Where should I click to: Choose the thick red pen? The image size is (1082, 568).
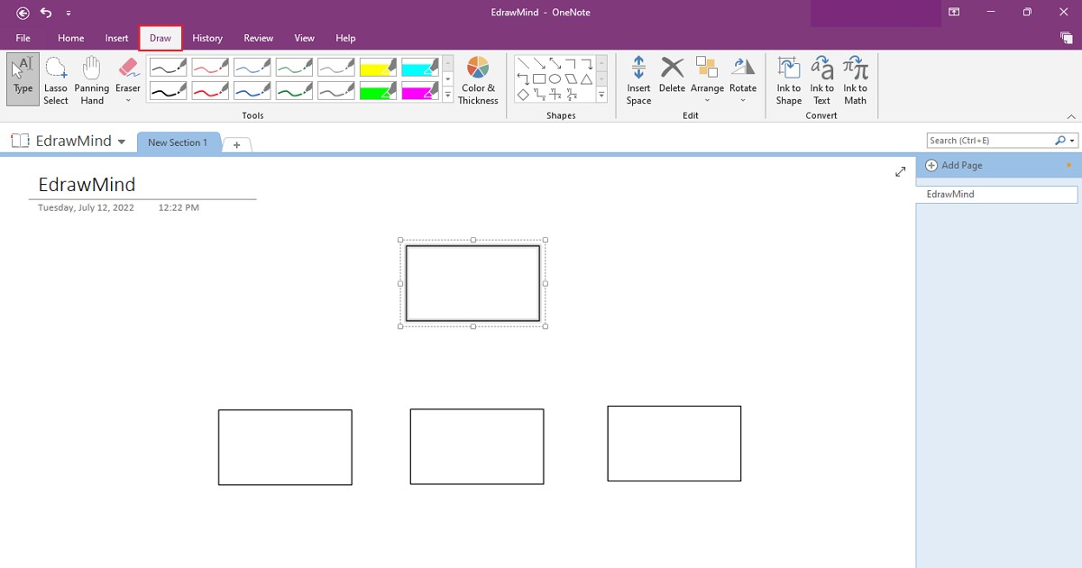tap(210, 91)
